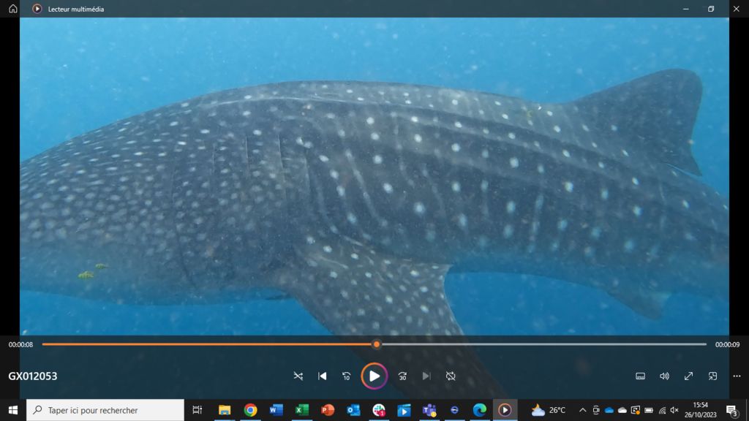749x421 pixels.
Task: Open Google Chrome from the taskbar
Action: (x=250, y=410)
